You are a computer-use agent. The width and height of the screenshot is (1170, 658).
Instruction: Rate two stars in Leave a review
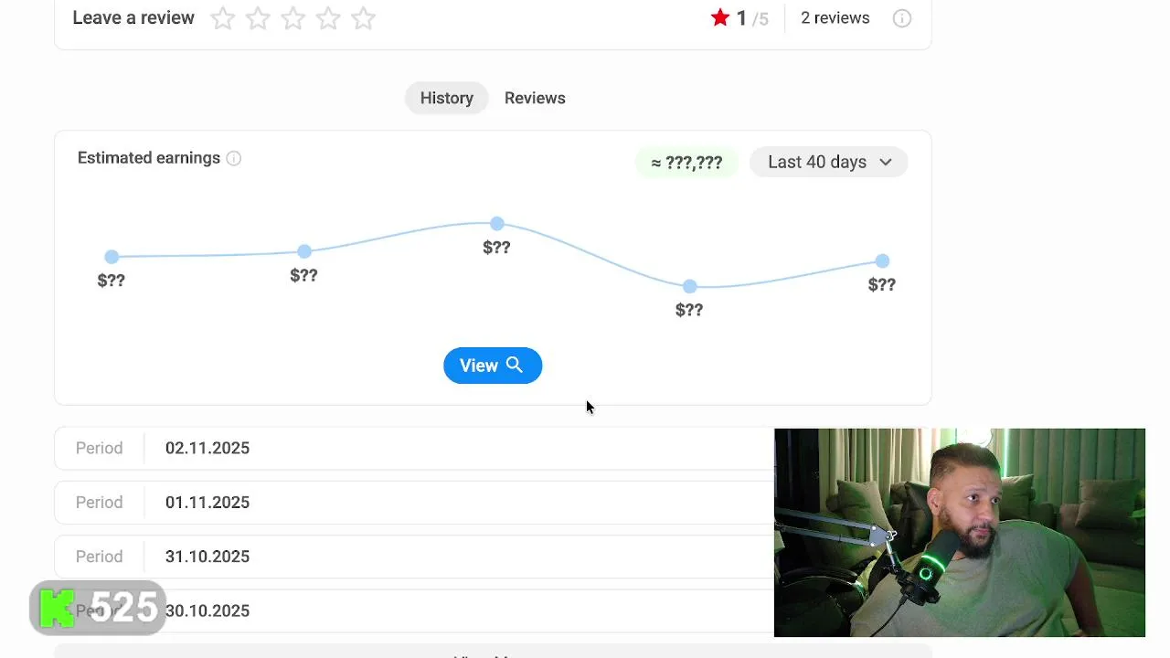pyautogui.click(x=258, y=18)
